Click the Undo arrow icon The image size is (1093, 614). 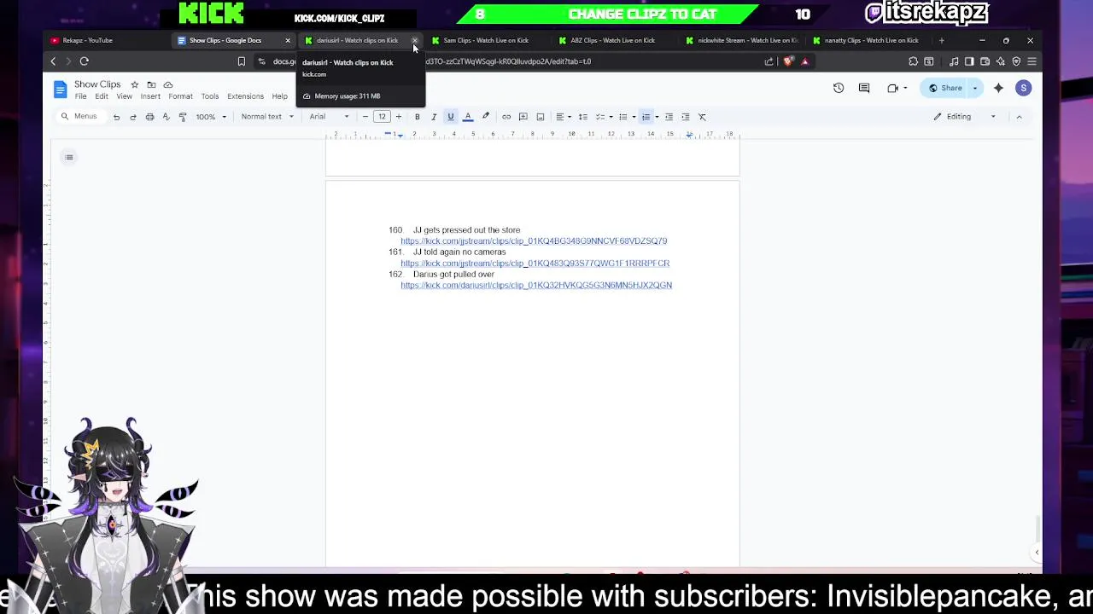[116, 117]
